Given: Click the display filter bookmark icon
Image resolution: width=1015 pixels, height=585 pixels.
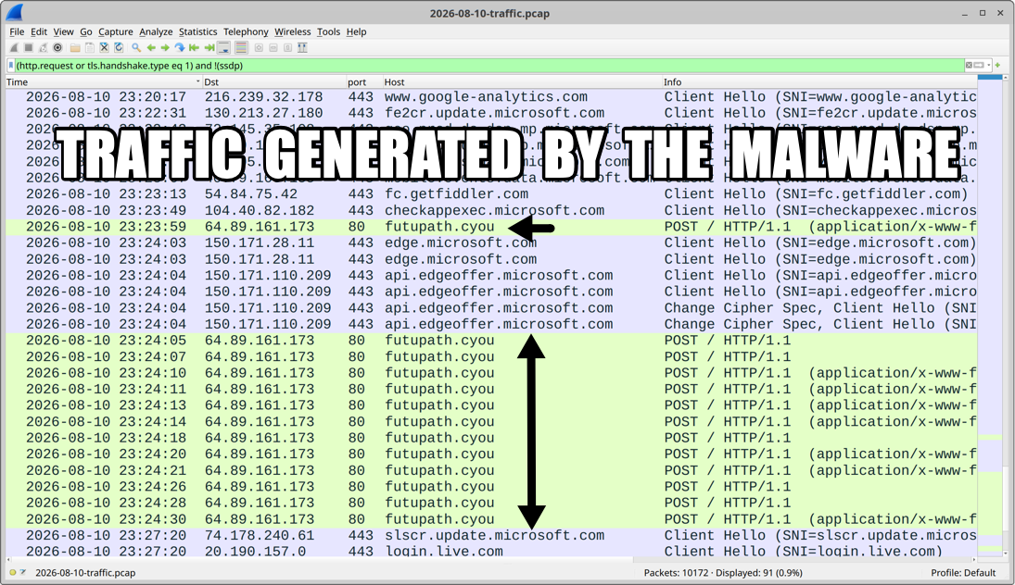Looking at the screenshot, I should click(10, 66).
